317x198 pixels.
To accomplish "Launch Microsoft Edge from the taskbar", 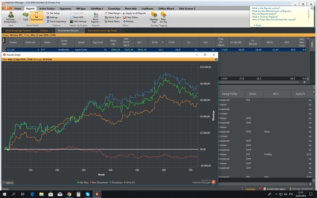I will point(32,194).
